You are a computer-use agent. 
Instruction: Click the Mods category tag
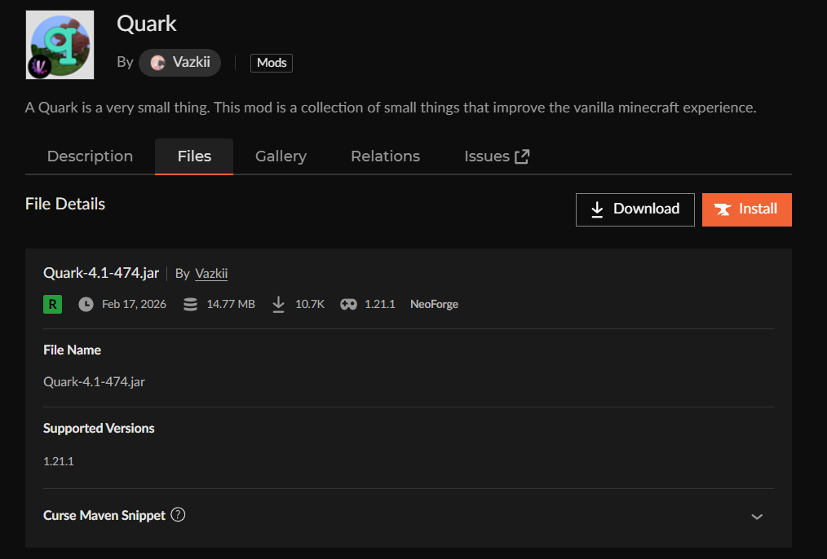pyautogui.click(x=271, y=62)
